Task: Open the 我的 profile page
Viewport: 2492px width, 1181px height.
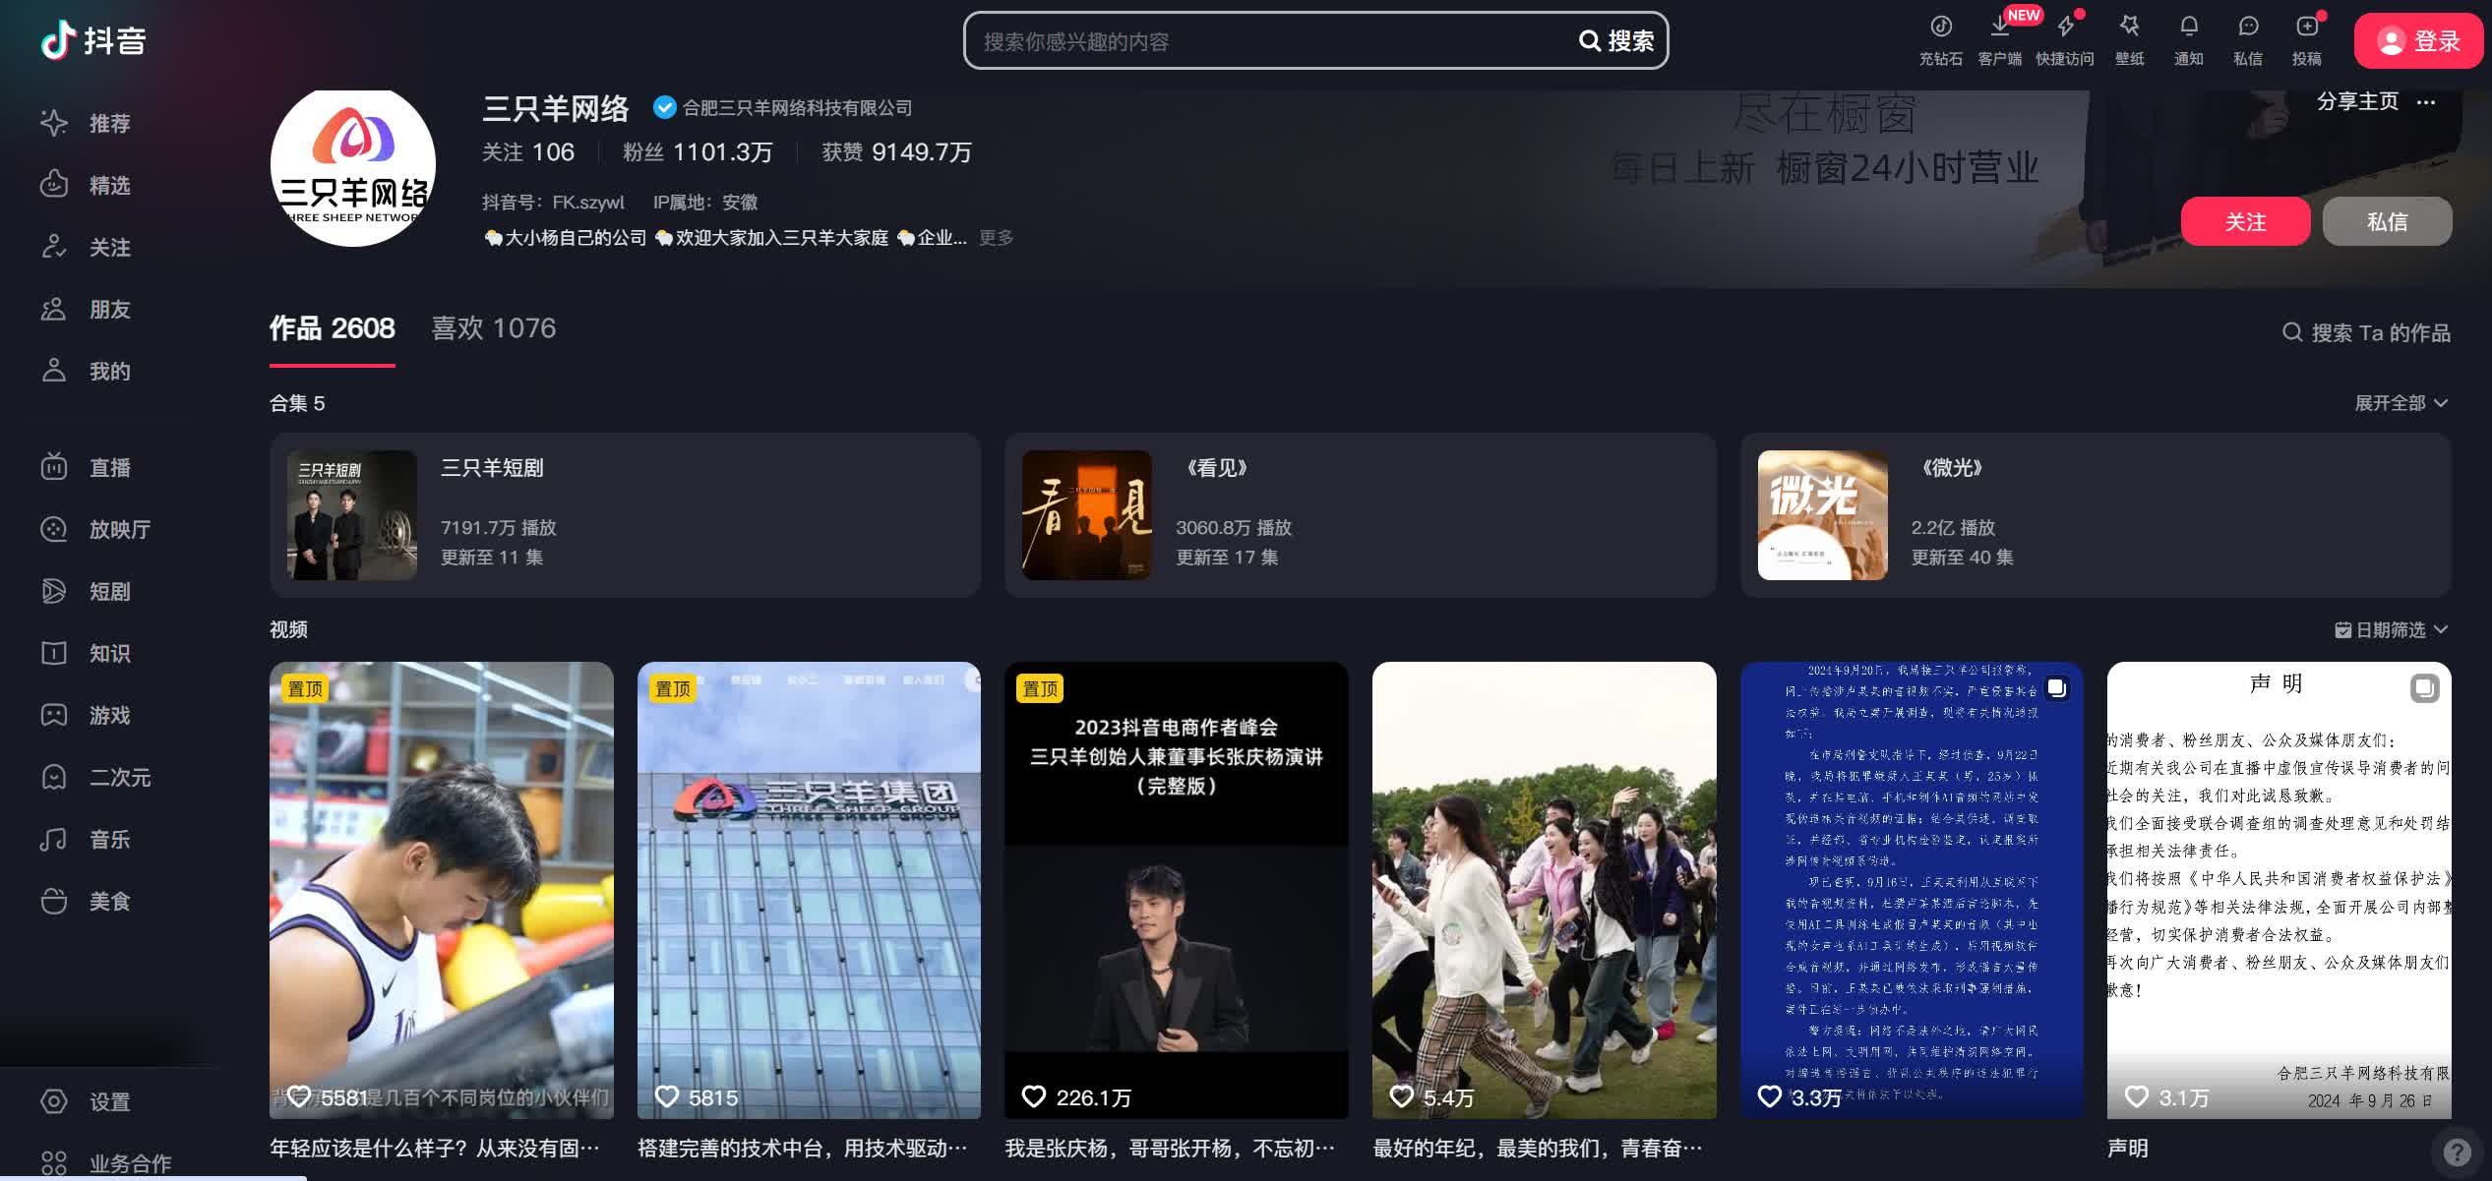Action: coord(86,371)
